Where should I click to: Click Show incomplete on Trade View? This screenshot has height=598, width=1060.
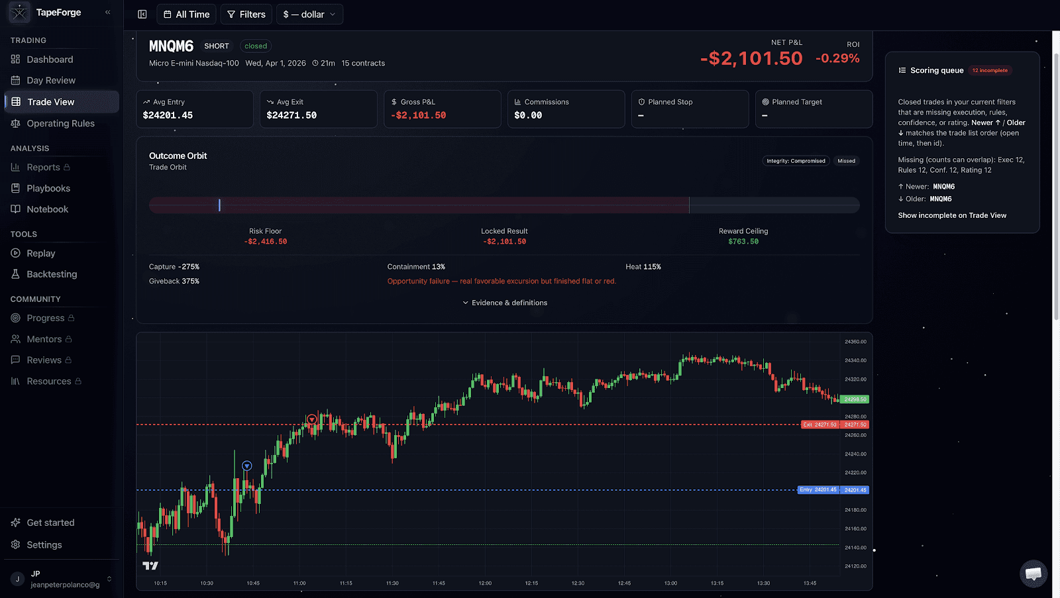coord(952,215)
